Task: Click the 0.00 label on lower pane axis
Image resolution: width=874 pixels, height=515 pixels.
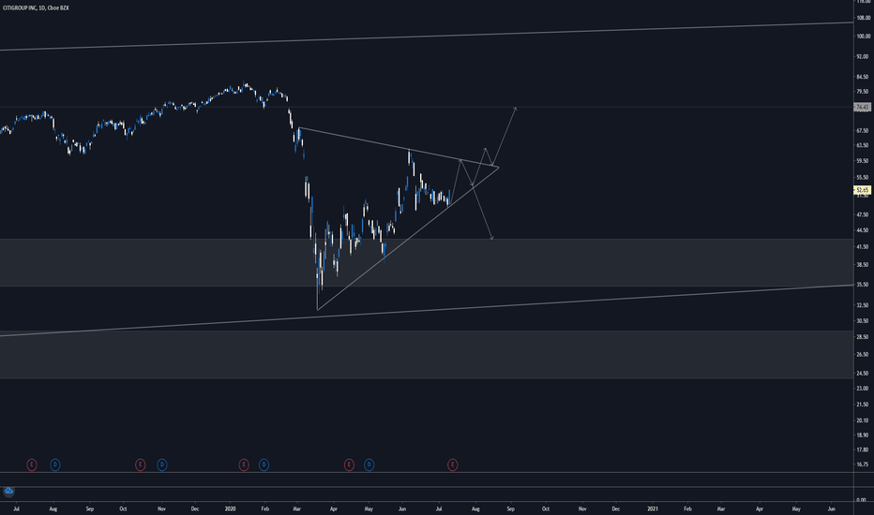Action: pos(861,500)
